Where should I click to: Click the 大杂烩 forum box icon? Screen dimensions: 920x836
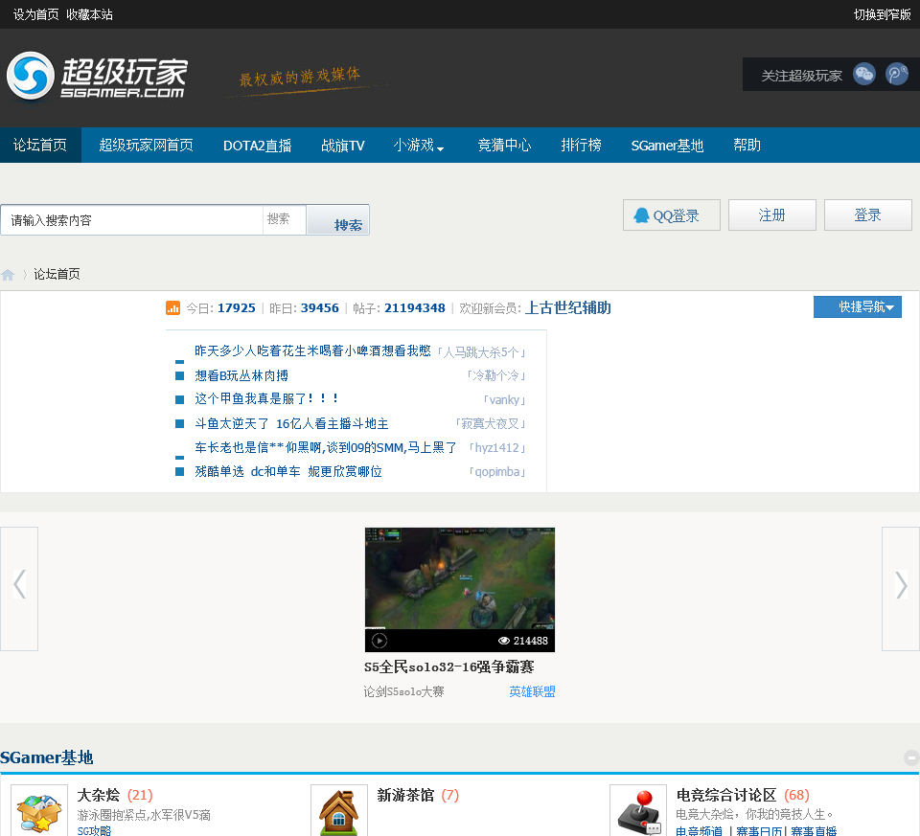39,812
